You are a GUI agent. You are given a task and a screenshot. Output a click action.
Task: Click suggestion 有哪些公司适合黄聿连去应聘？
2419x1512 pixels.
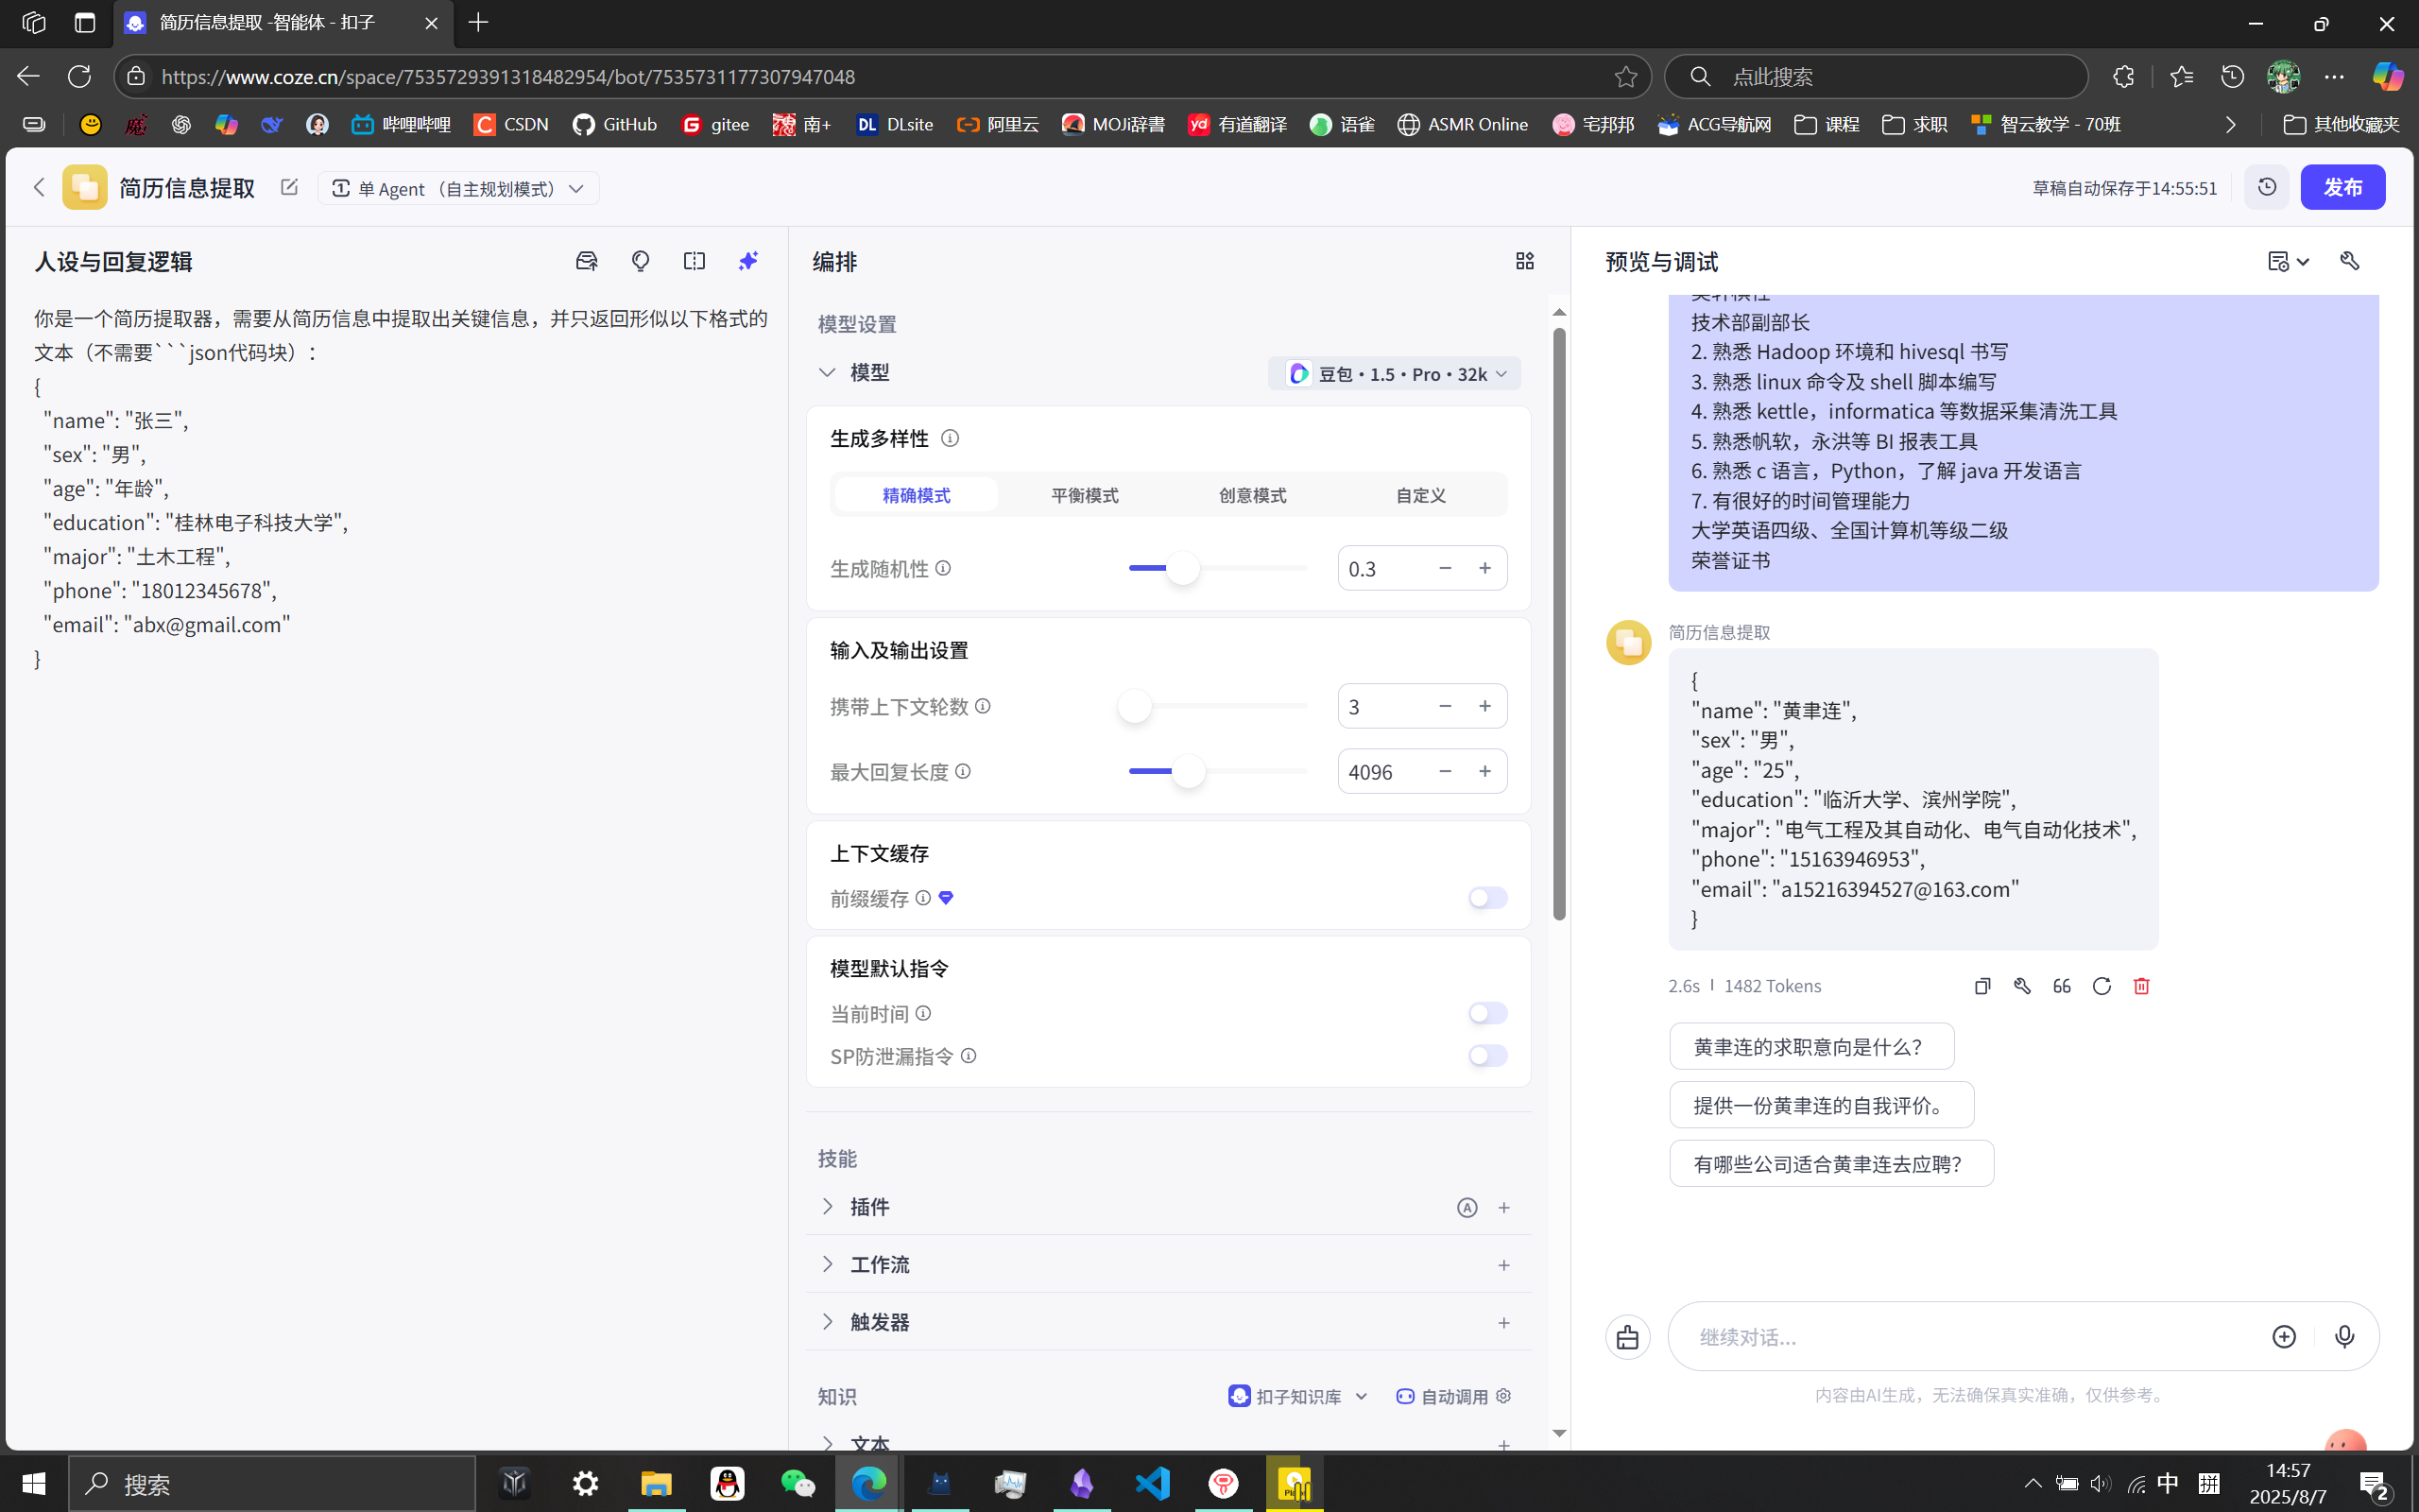point(1831,1163)
